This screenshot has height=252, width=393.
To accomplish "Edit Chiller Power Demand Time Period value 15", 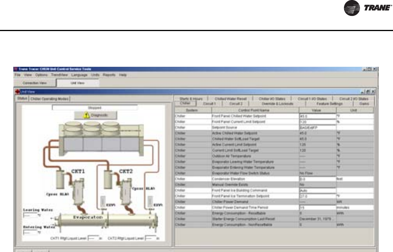I will pyautogui.click(x=317, y=208).
